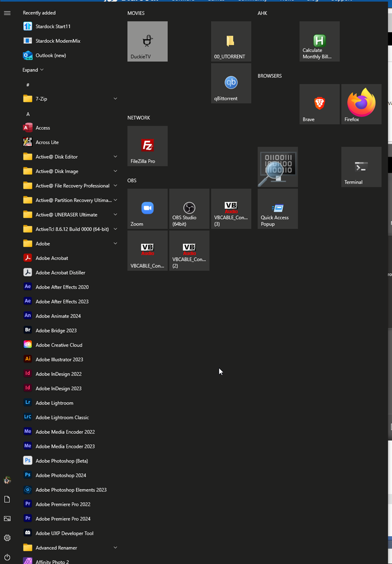The image size is (392, 564).
Task: Click the NETWORK group title
Action: [x=139, y=118]
